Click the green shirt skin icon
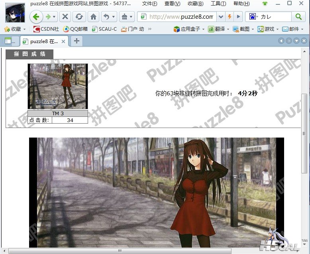The height and width of the screenshot is (254, 310). [265, 4]
